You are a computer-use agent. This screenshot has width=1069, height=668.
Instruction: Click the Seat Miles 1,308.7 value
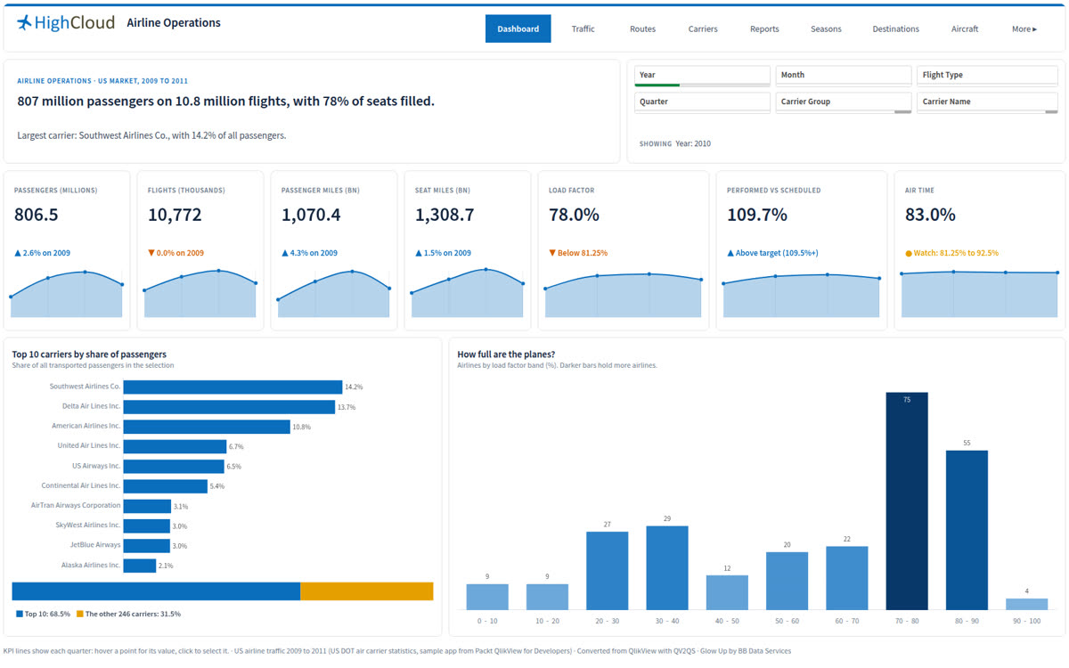[x=445, y=215]
